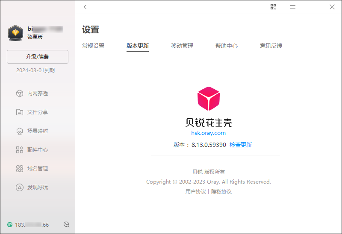Go to 域名管理 in the sidebar
This screenshot has height=234, width=342.
coord(37,169)
